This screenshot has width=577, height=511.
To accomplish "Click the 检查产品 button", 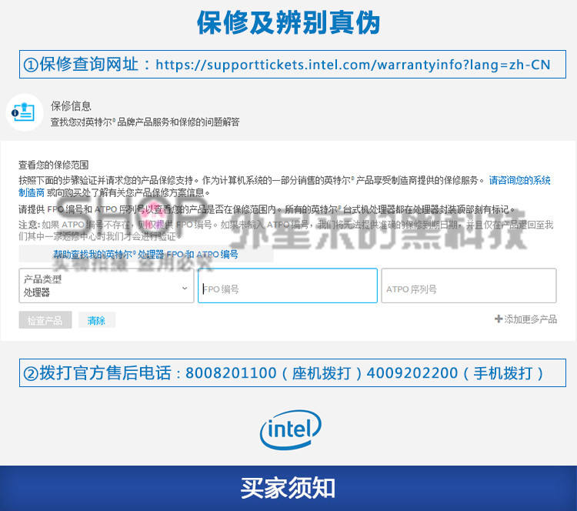I will pos(45,320).
